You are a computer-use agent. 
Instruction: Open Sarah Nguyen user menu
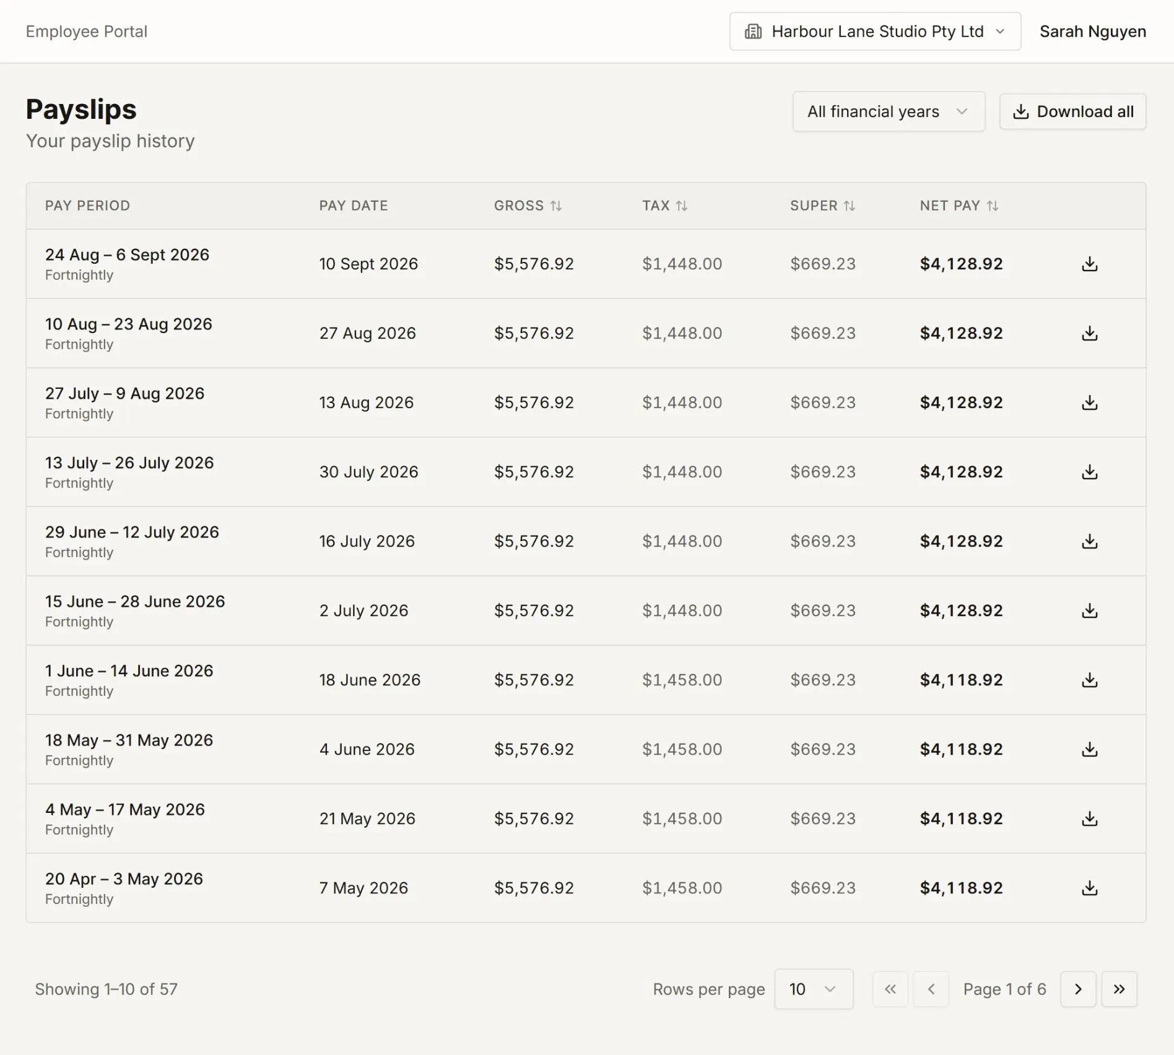[x=1092, y=32]
